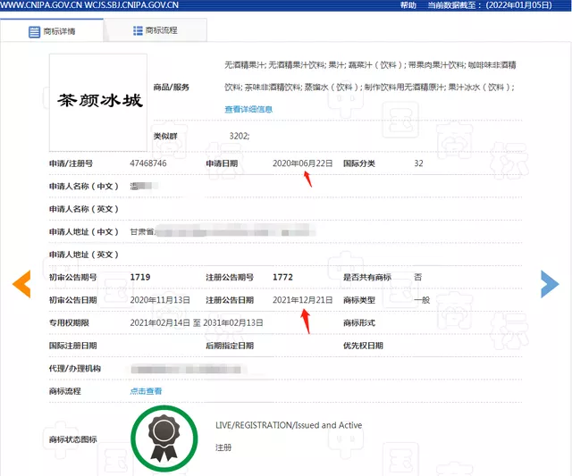Select exclusive right period 2021年02月14日 至 2031年02月13日
572x476 pixels.
(197, 322)
